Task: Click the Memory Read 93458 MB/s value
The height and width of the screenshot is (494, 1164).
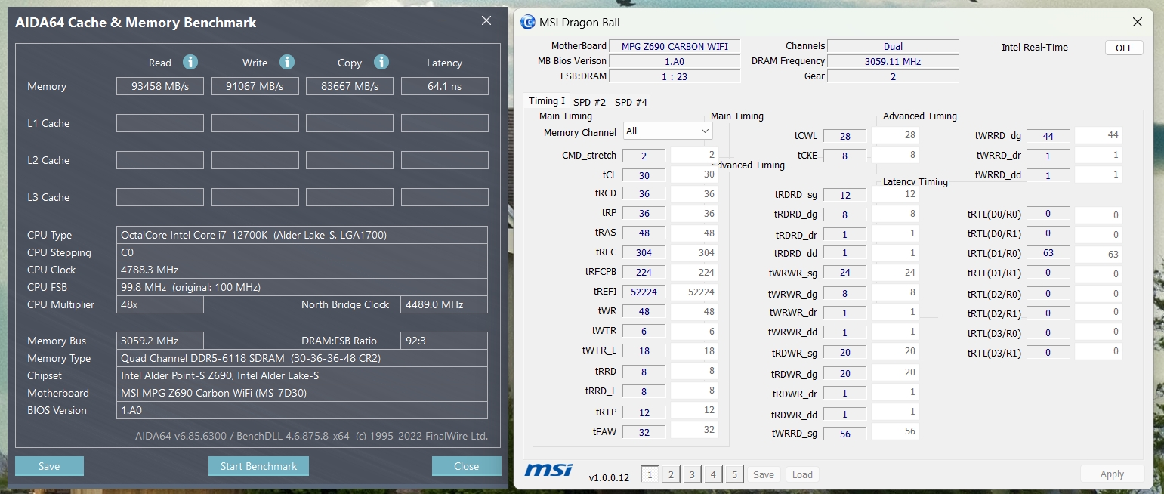Action: click(160, 86)
